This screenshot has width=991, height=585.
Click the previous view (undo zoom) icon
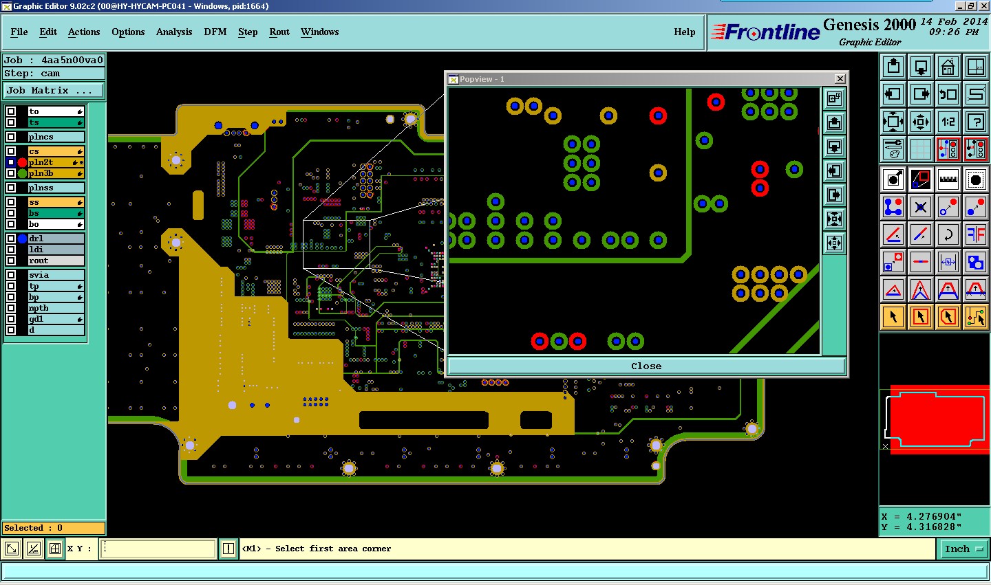(x=948, y=94)
